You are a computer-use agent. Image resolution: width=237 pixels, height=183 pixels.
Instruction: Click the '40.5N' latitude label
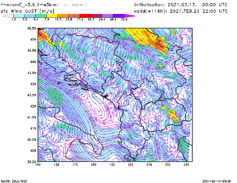point(32,139)
